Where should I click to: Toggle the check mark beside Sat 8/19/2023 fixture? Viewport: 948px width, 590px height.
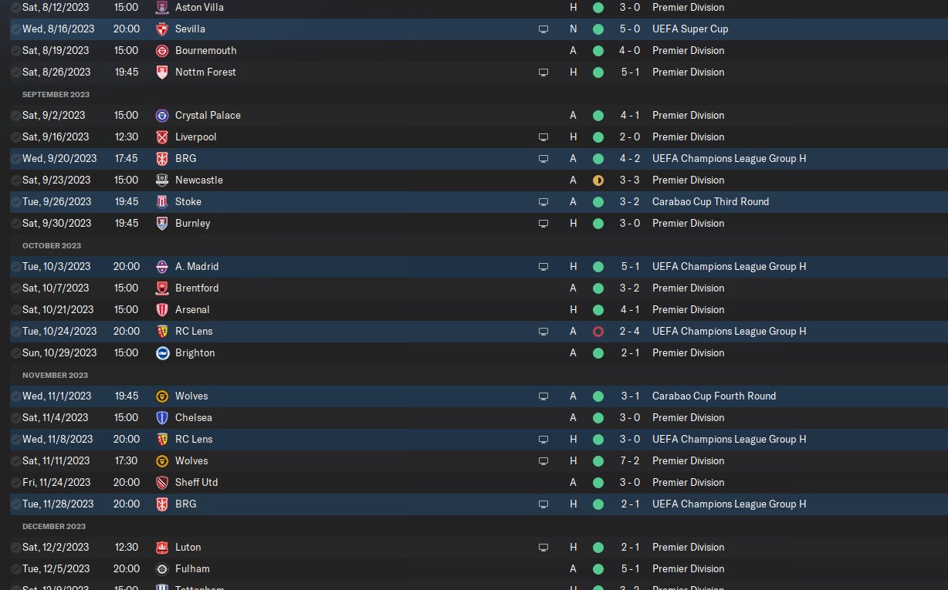(x=16, y=51)
